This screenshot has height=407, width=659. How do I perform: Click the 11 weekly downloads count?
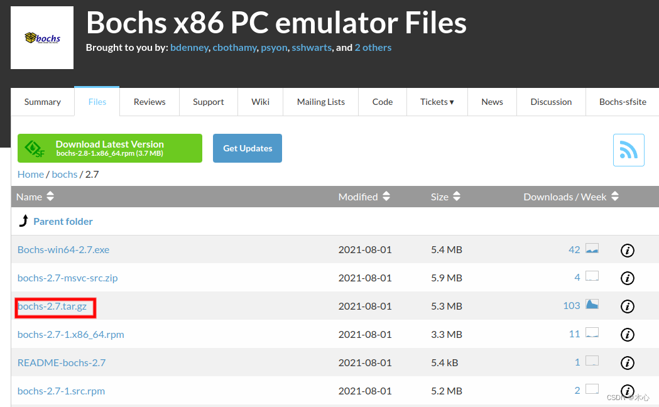point(575,334)
